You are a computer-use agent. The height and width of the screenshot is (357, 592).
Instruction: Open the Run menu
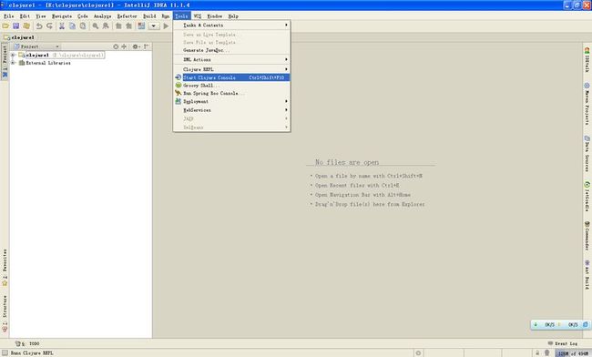click(x=166, y=16)
